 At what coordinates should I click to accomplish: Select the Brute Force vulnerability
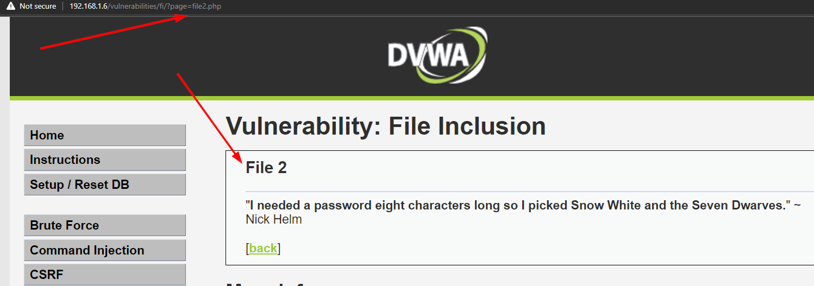[105, 225]
